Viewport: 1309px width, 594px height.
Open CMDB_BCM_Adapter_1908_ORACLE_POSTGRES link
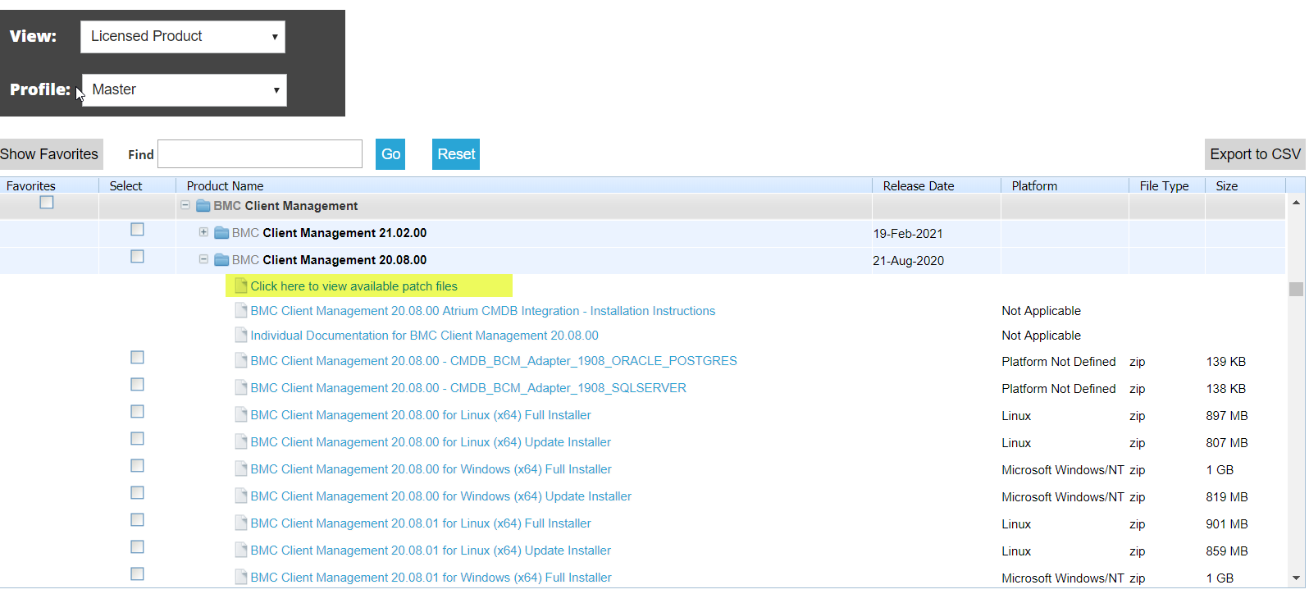tap(494, 361)
